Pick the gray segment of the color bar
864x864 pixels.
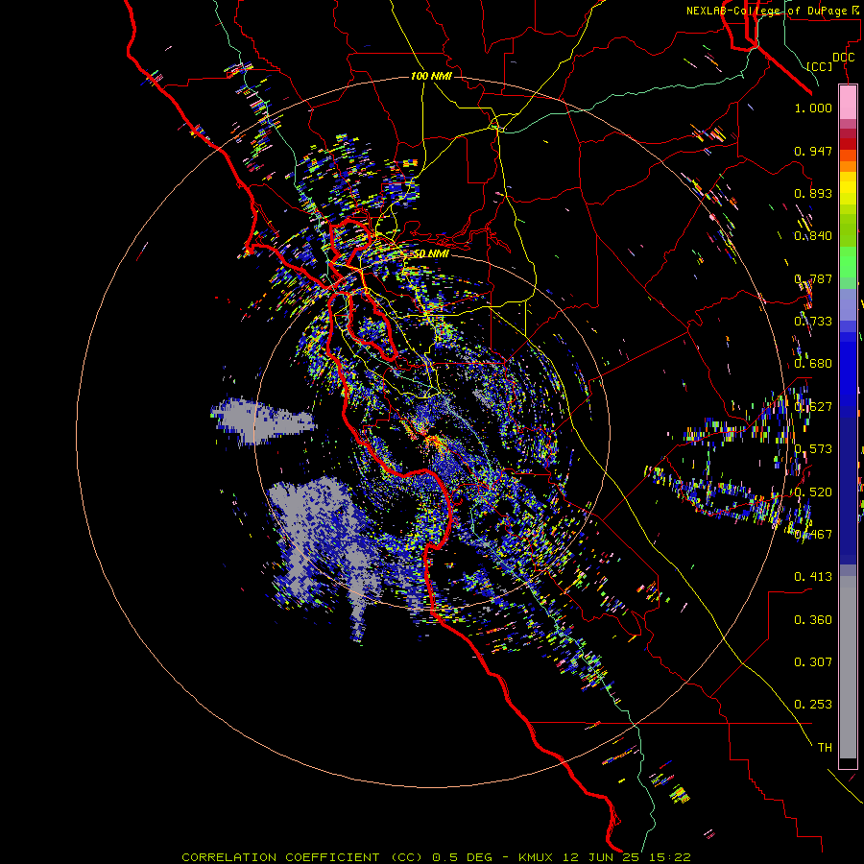tap(848, 667)
